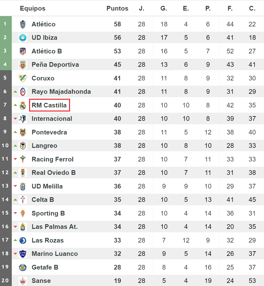Click the position 1 green rank cell
The image size is (264, 286).
pos(6,24)
